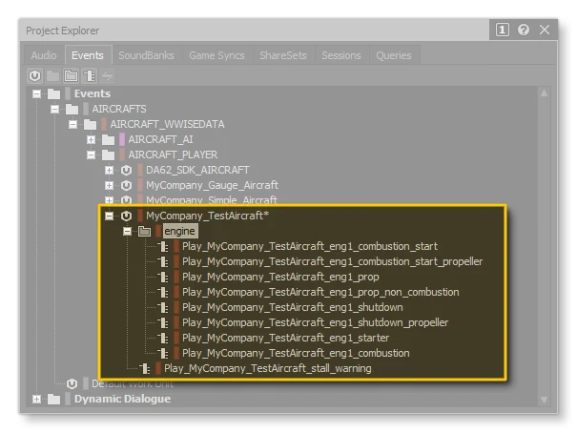Click the event icon for eng1_combustion_start_propeller
This screenshot has width=577, height=433.
click(x=163, y=262)
